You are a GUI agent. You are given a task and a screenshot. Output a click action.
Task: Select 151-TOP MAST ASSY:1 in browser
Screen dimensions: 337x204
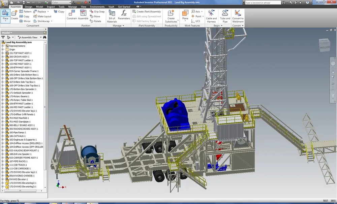pyautogui.click(x=20, y=53)
